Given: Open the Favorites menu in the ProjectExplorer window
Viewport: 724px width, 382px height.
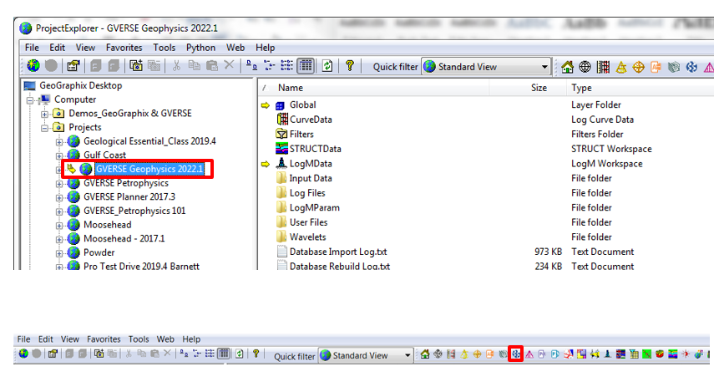Looking at the screenshot, I should (124, 48).
